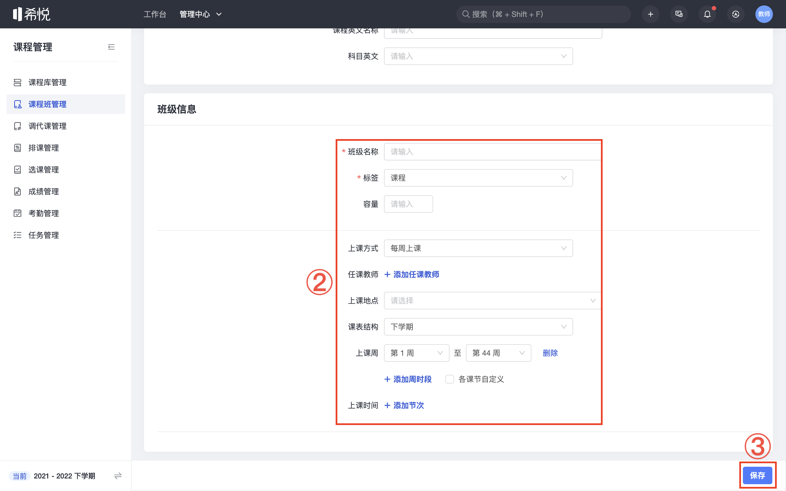Screen dimensions: 786x491
Task: Open the messages chat icon
Action: [679, 14]
